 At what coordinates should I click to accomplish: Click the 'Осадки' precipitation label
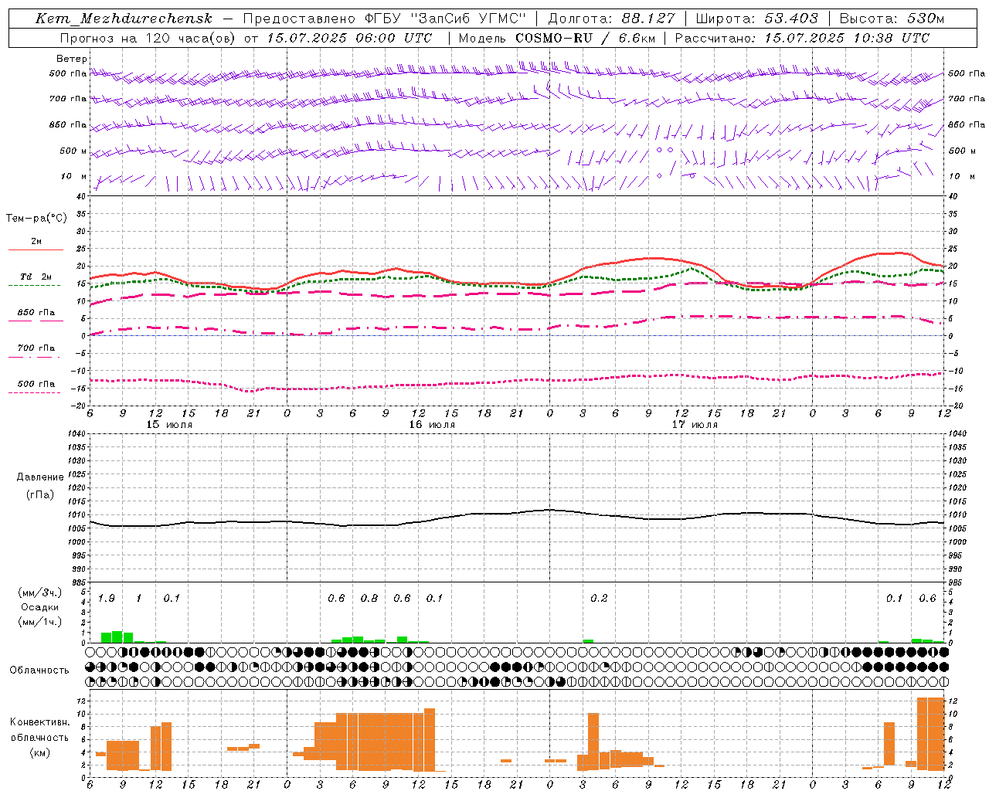coord(40,607)
